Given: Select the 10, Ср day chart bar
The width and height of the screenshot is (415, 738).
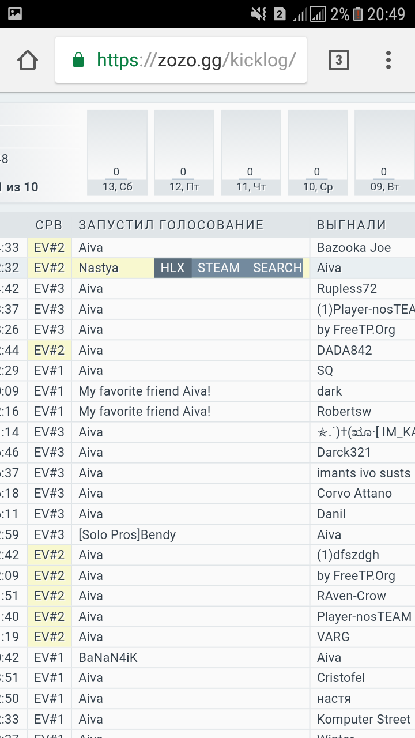Looking at the screenshot, I should [x=318, y=153].
